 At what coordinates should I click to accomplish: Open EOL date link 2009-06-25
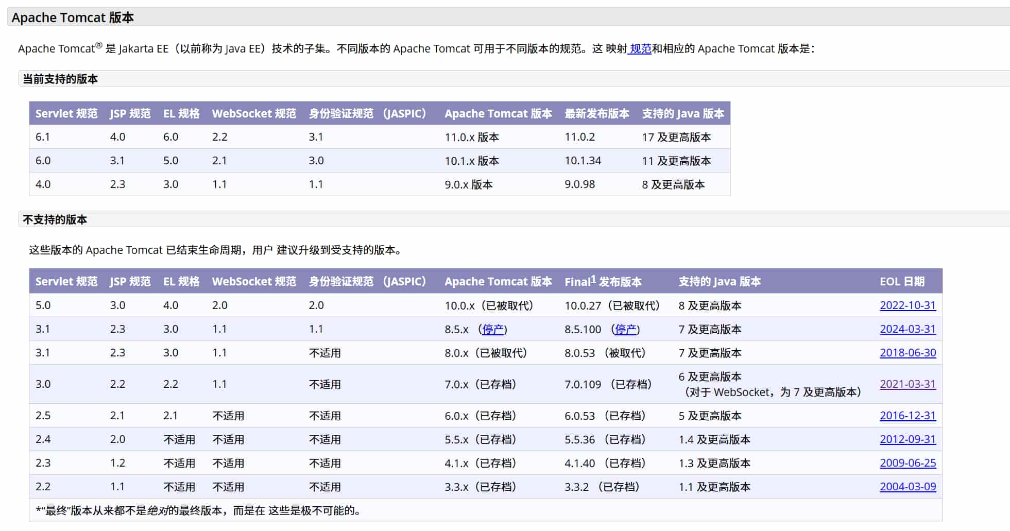pos(908,463)
